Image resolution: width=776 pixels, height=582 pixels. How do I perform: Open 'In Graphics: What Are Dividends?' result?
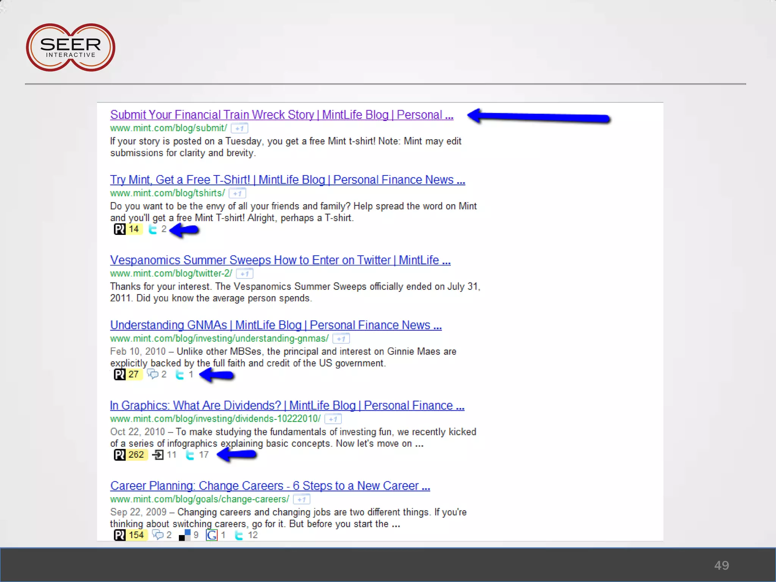287,405
